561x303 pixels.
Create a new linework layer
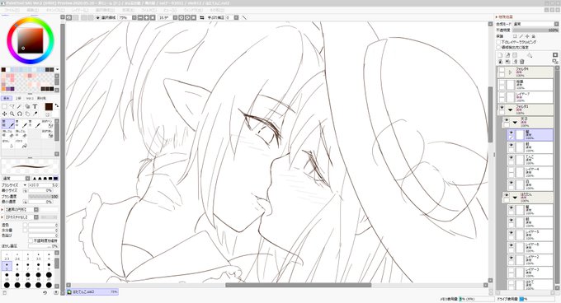click(x=507, y=55)
